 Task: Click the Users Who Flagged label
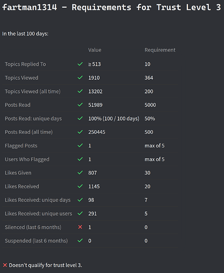click(27, 159)
